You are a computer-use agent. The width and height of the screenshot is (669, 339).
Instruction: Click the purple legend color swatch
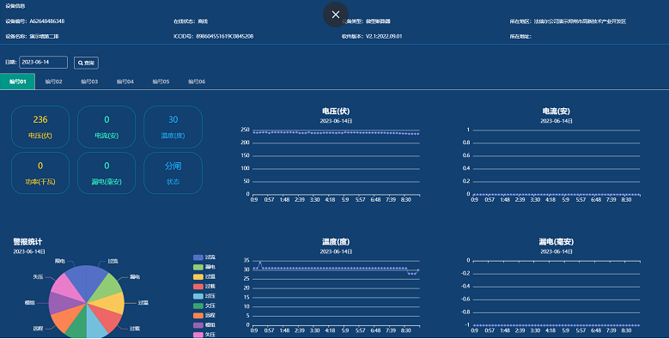[x=198, y=325]
